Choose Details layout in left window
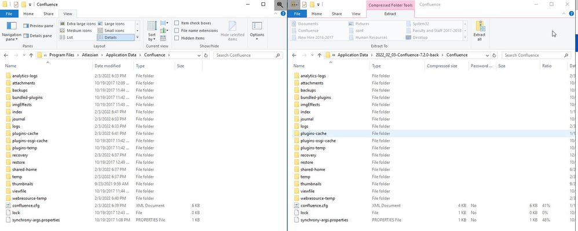578x231 pixels. pos(116,38)
